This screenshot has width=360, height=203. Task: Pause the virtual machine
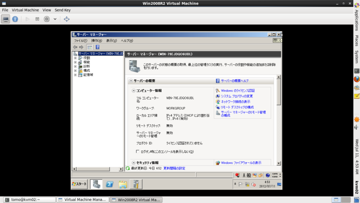point(37,19)
